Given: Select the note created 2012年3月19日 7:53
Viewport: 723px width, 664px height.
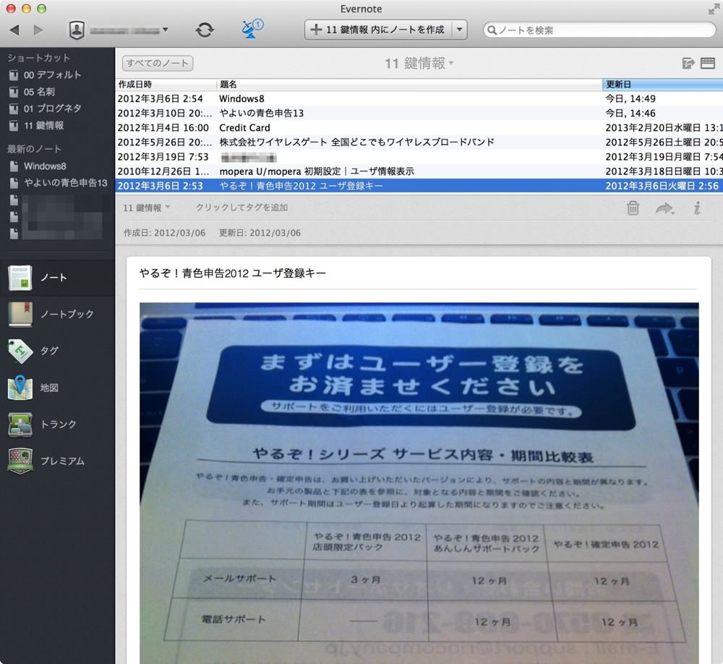Looking at the screenshot, I should (x=419, y=157).
